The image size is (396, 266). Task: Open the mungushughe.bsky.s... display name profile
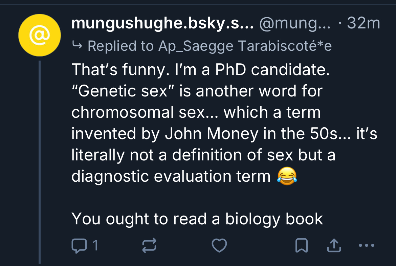click(162, 23)
